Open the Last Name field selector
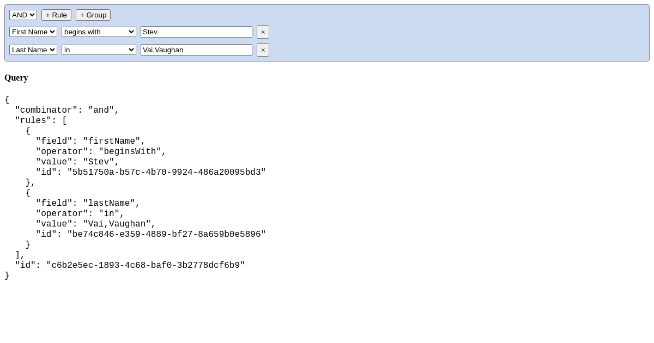The height and width of the screenshot is (343, 654). coord(33,50)
